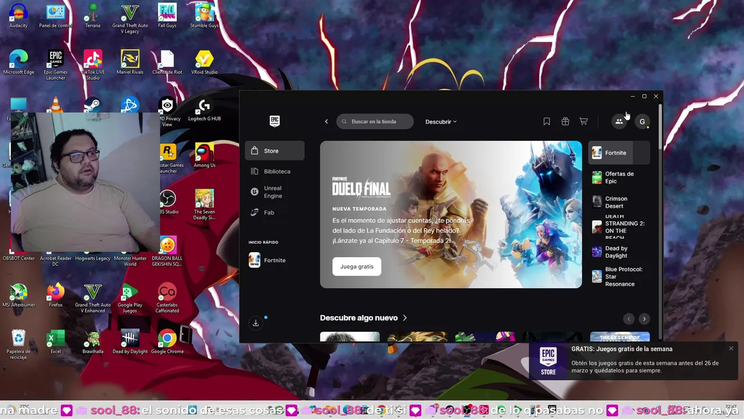Open Audacity desktop shortcut

click(x=19, y=16)
